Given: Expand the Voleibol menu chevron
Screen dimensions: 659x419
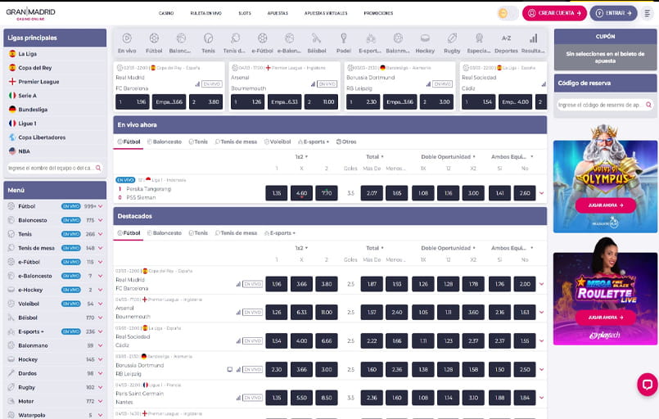Looking at the screenshot, I should pyautogui.click(x=101, y=304).
